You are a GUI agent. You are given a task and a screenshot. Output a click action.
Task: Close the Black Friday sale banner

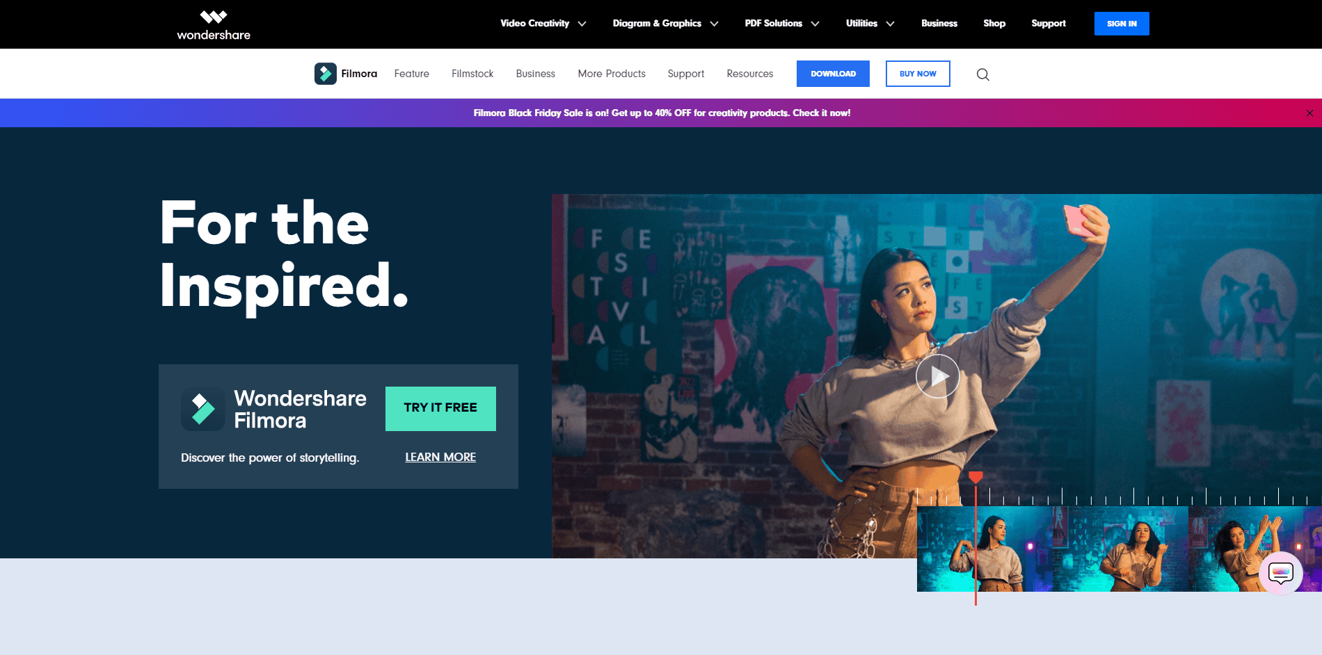pos(1309,113)
